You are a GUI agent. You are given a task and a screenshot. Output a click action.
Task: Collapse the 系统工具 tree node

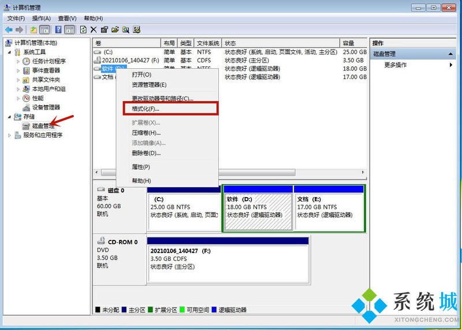pyautogui.click(x=9, y=52)
